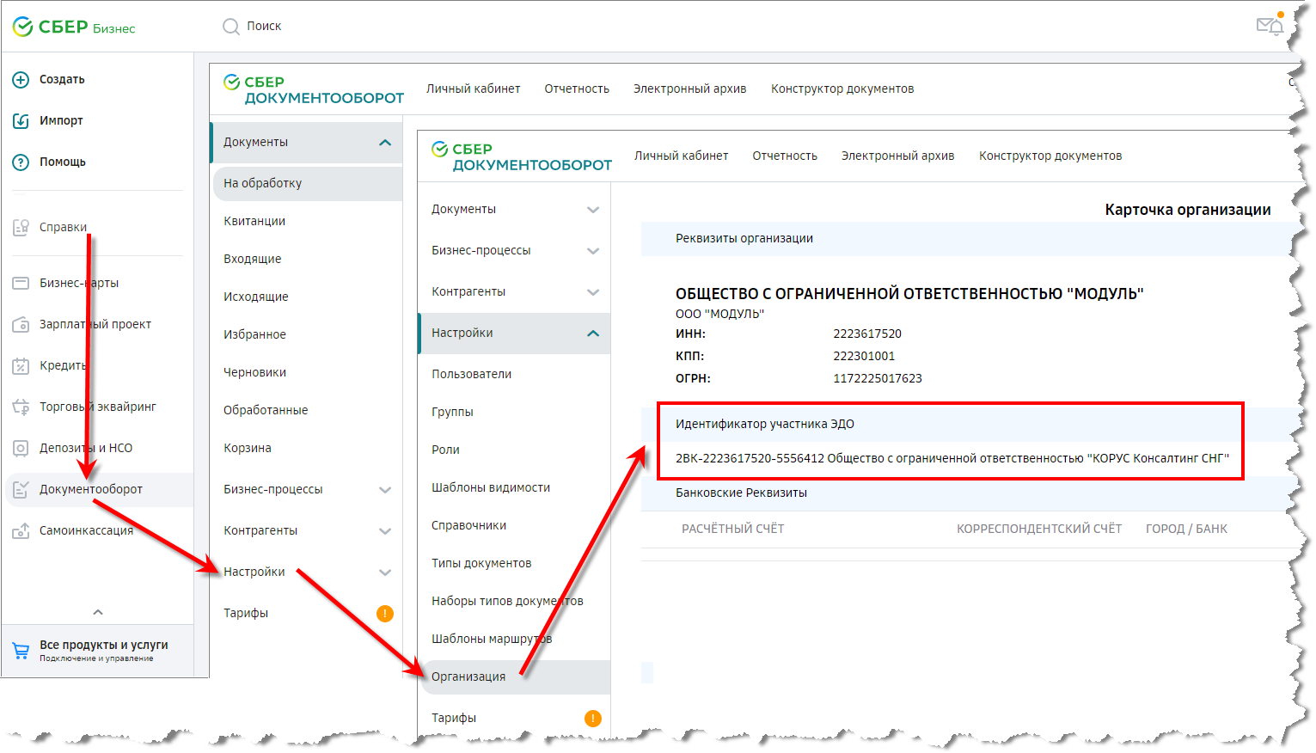Open Конструктор документов in front window
Image resolution: width=1316 pixels, height=753 pixels.
pos(1050,156)
